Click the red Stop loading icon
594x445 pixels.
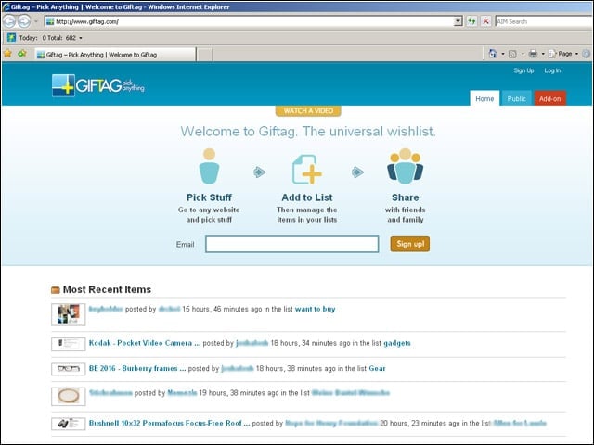[485, 21]
